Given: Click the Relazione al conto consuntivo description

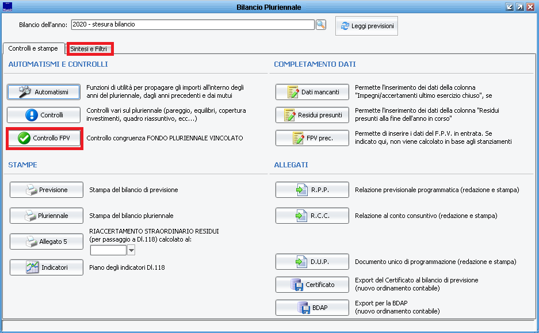Looking at the screenshot, I should click(x=426, y=216).
